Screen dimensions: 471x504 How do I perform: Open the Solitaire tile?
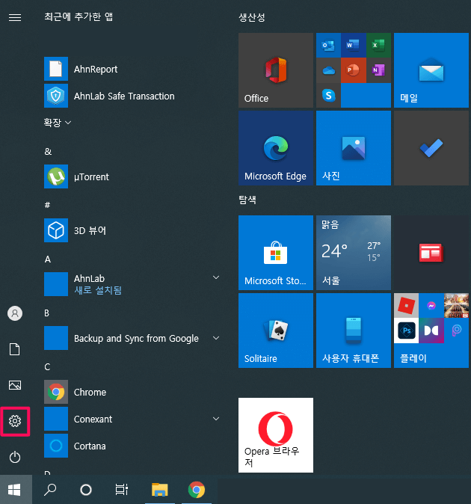pos(276,331)
